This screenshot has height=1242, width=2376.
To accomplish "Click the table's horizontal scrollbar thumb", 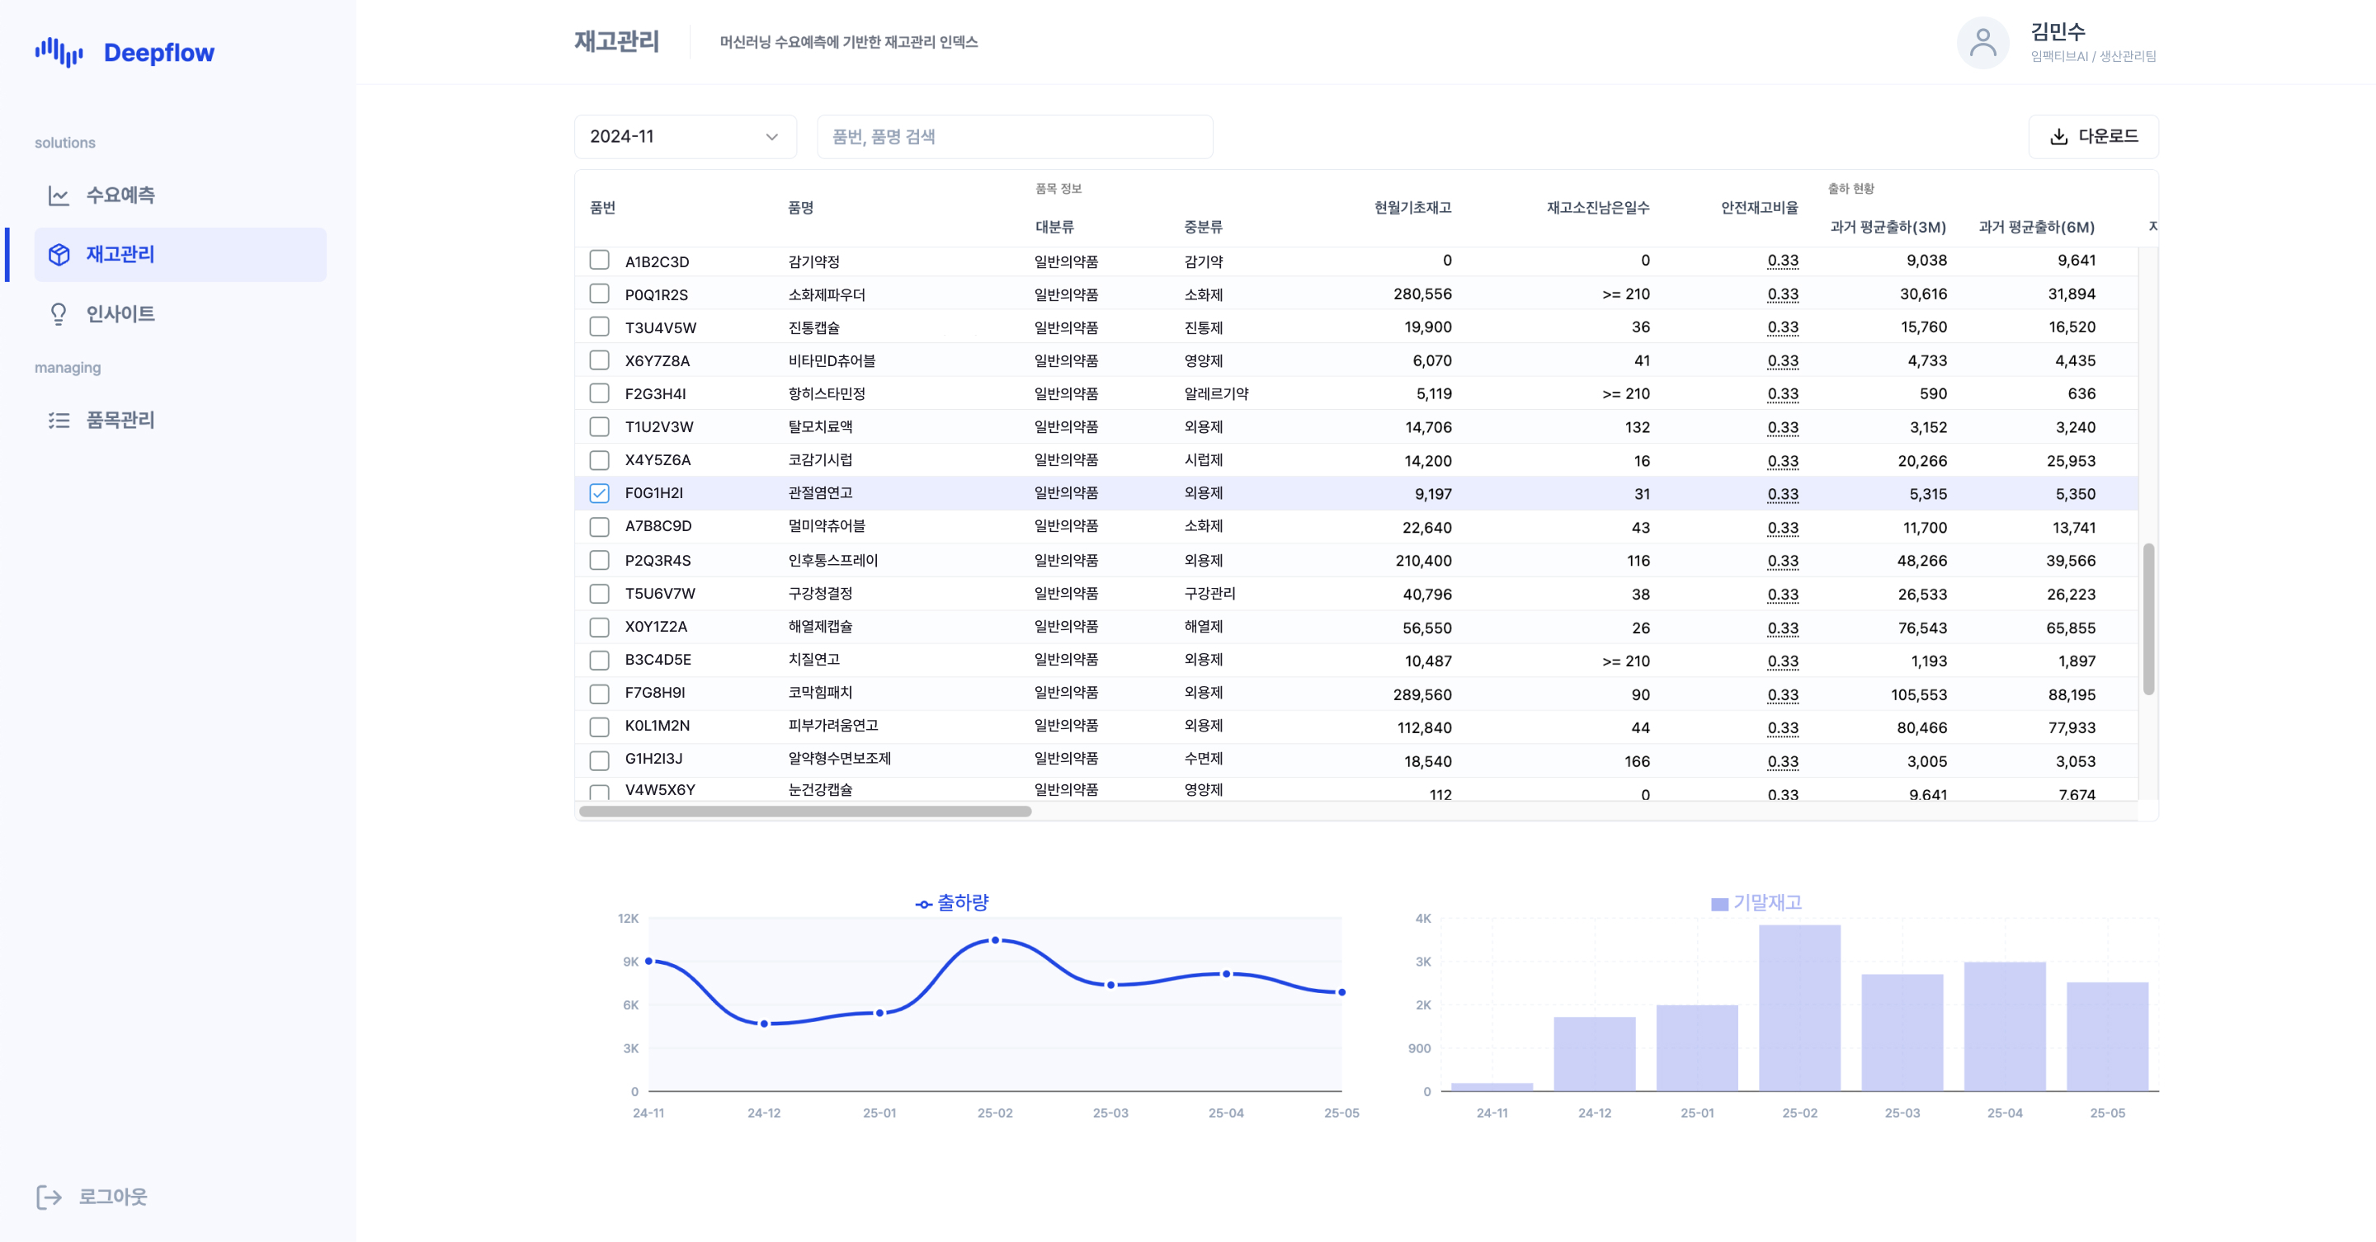I will coord(804,812).
